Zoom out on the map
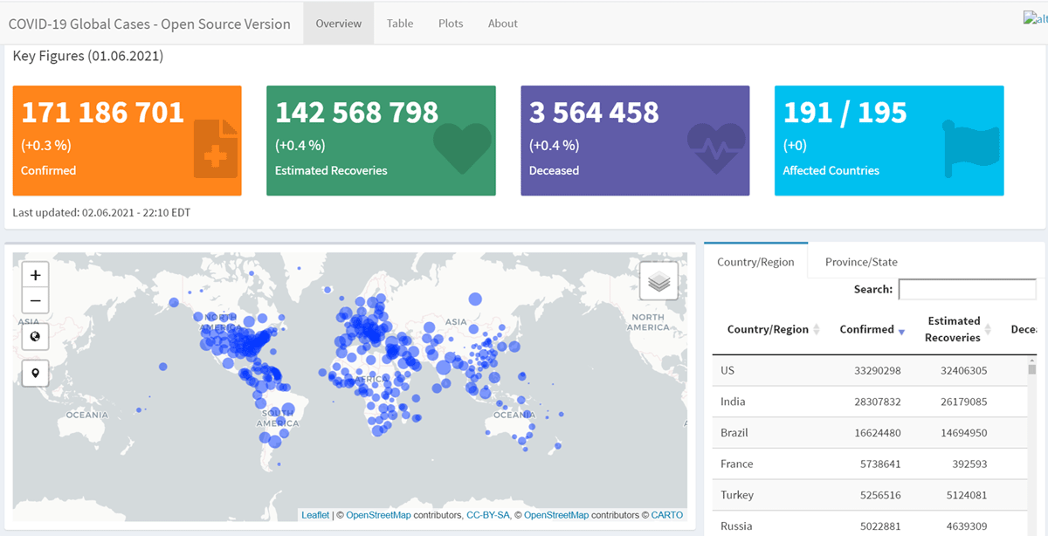The height and width of the screenshot is (536, 1048). 35,301
